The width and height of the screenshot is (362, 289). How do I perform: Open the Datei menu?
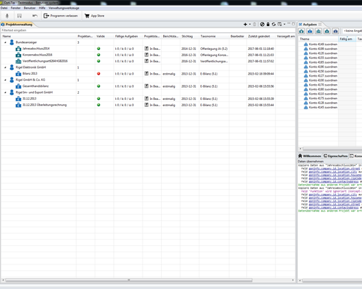(x=4, y=8)
